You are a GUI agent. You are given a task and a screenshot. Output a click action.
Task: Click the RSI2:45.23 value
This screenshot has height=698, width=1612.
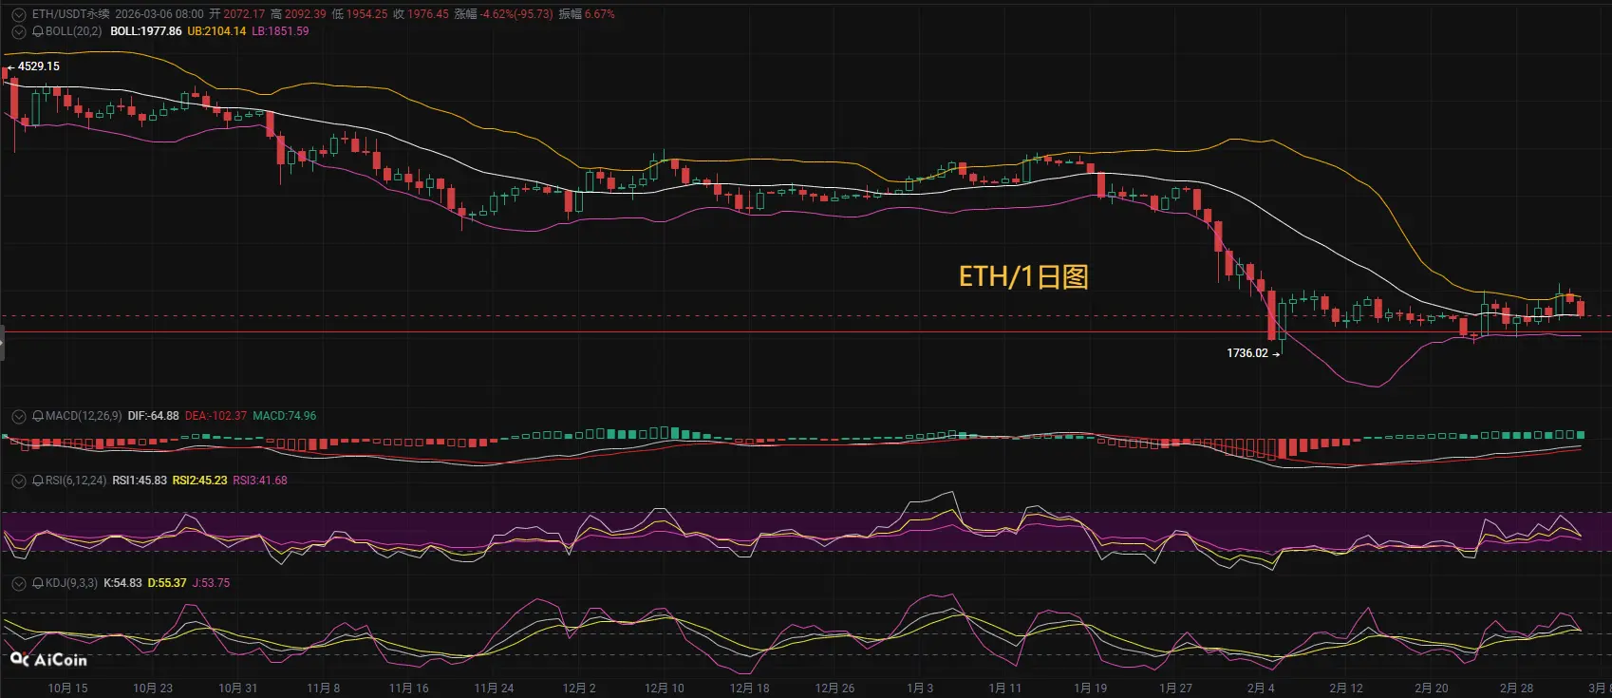click(x=199, y=481)
